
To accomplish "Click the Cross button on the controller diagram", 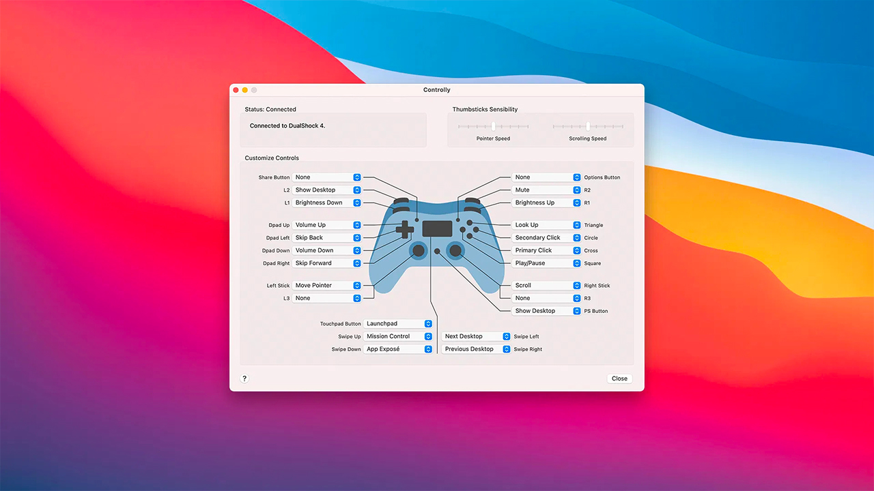I will point(469,236).
